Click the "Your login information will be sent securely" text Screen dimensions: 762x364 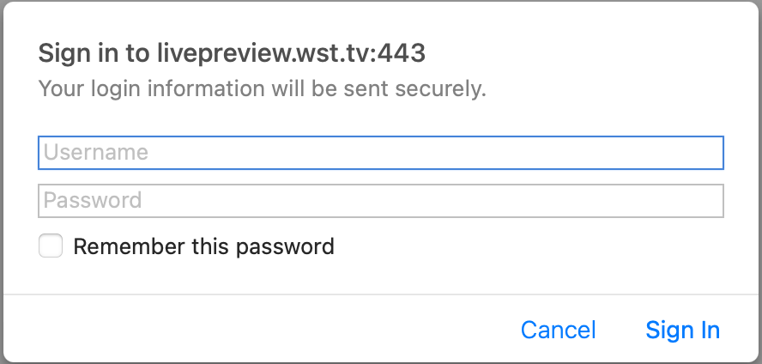click(263, 88)
